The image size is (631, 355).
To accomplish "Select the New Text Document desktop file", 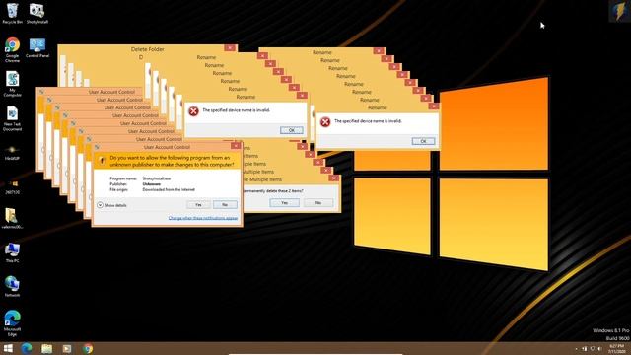I will pos(12,118).
